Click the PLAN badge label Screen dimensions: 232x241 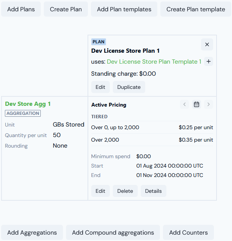pos(98,42)
